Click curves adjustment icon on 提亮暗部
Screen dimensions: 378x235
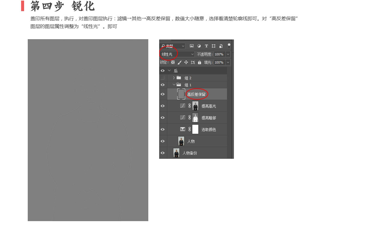[x=183, y=117]
